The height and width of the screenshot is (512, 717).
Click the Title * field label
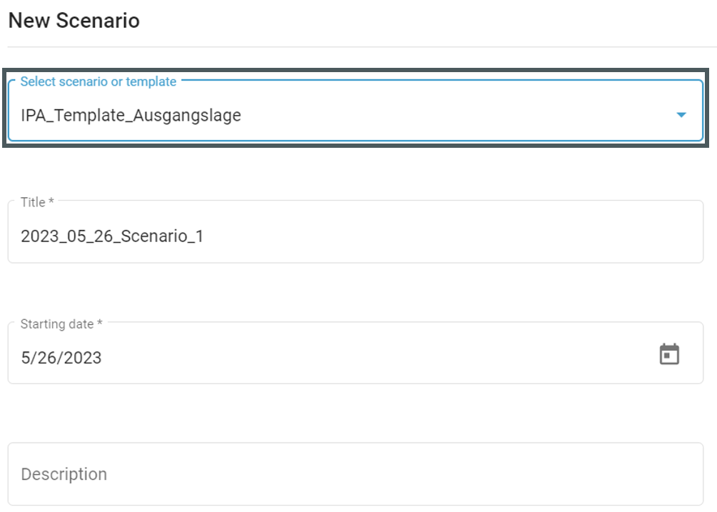pyautogui.click(x=38, y=202)
